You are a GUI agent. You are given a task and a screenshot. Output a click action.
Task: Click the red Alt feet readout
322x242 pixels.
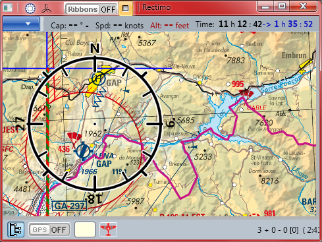tap(169, 26)
